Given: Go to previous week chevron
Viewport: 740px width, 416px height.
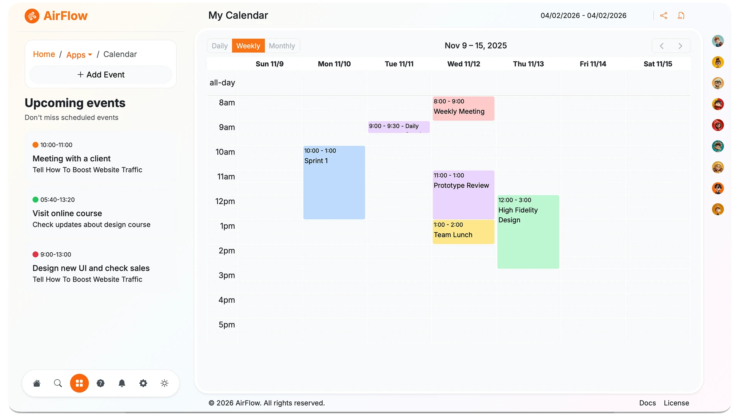Looking at the screenshot, I should click(x=662, y=46).
